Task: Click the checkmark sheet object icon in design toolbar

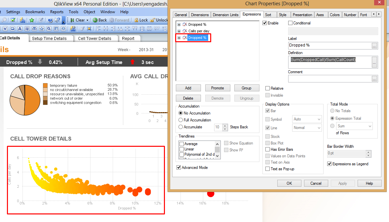Action: point(6,29)
